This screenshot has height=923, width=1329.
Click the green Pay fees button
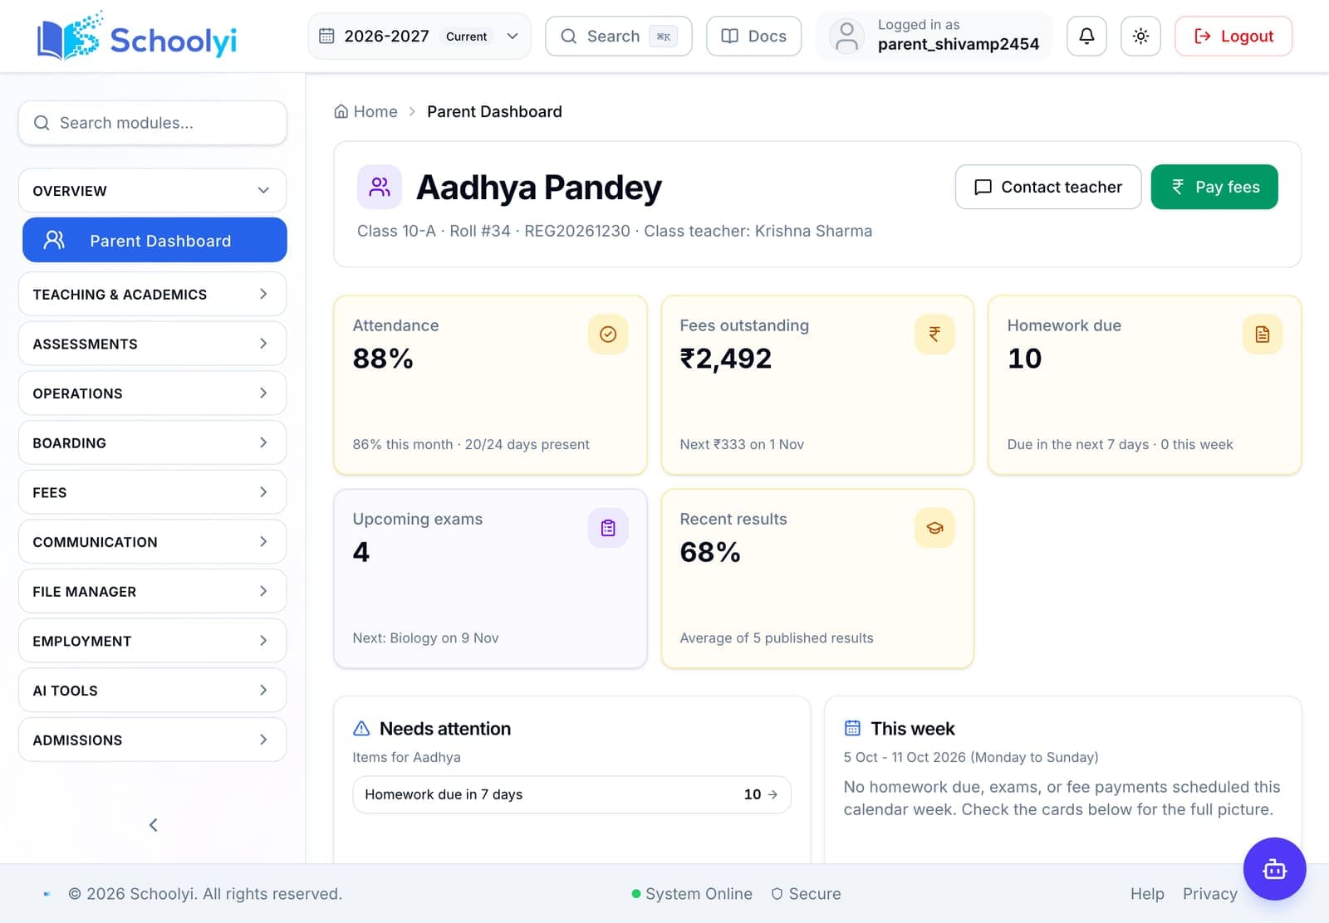(1214, 187)
